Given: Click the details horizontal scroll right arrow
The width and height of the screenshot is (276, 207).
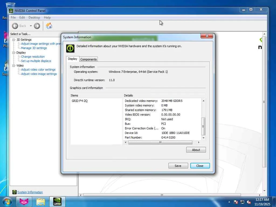Looking at the screenshot, I should [199, 142].
